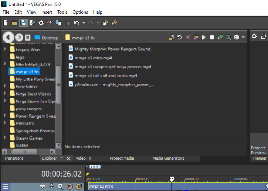Open project properties gear icon in main toolbar
Viewport: 268px width, 191px height.
point(41,23)
